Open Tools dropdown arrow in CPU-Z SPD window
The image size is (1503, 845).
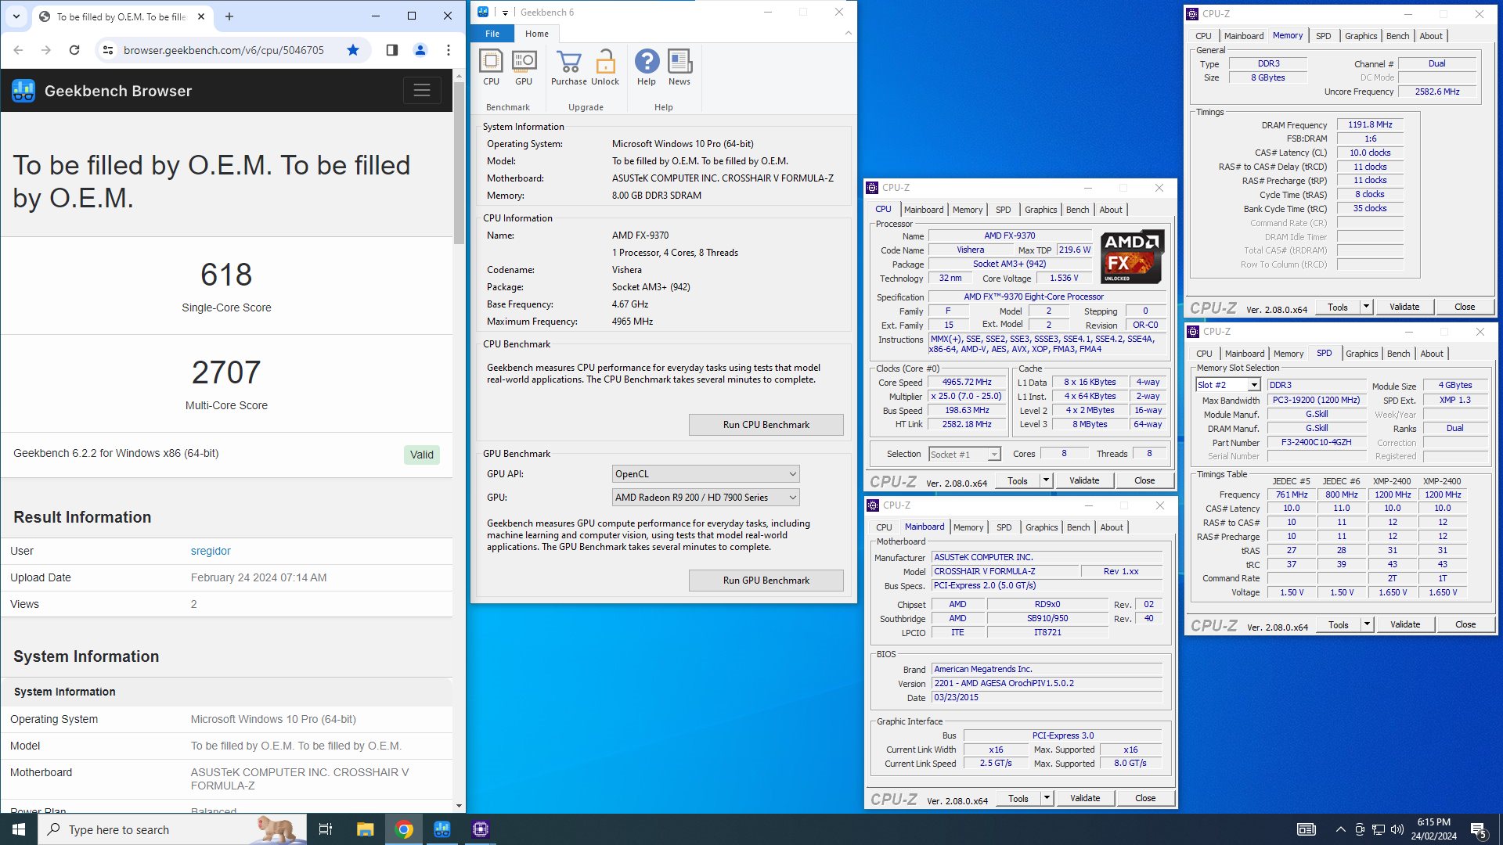coord(1367,624)
